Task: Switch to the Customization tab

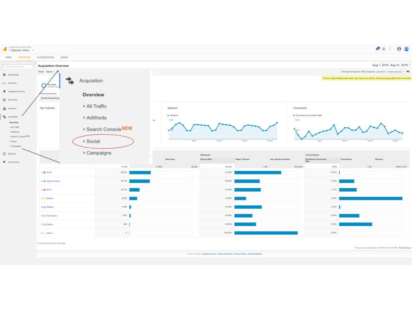Action: [45, 57]
